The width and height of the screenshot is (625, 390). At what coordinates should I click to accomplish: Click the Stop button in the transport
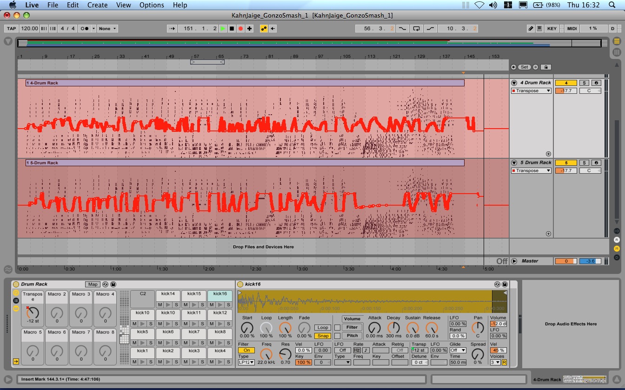click(232, 28)
